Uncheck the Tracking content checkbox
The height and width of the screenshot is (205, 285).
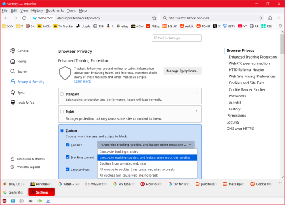pyautogui.click(x=67, y=157)
